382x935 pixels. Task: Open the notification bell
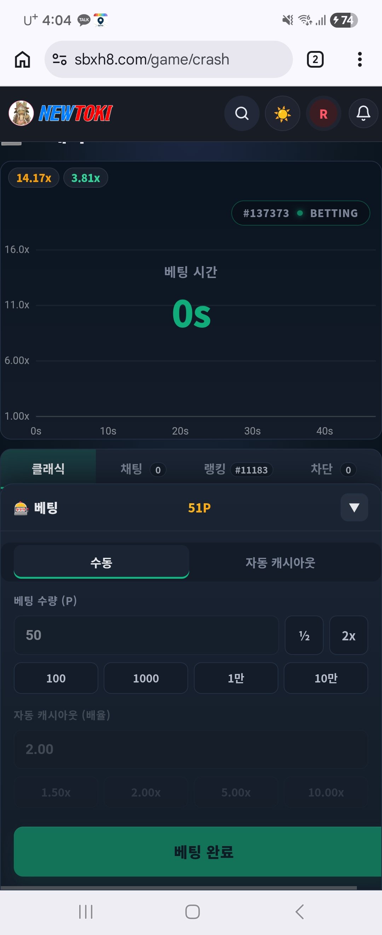coord(363,113)
